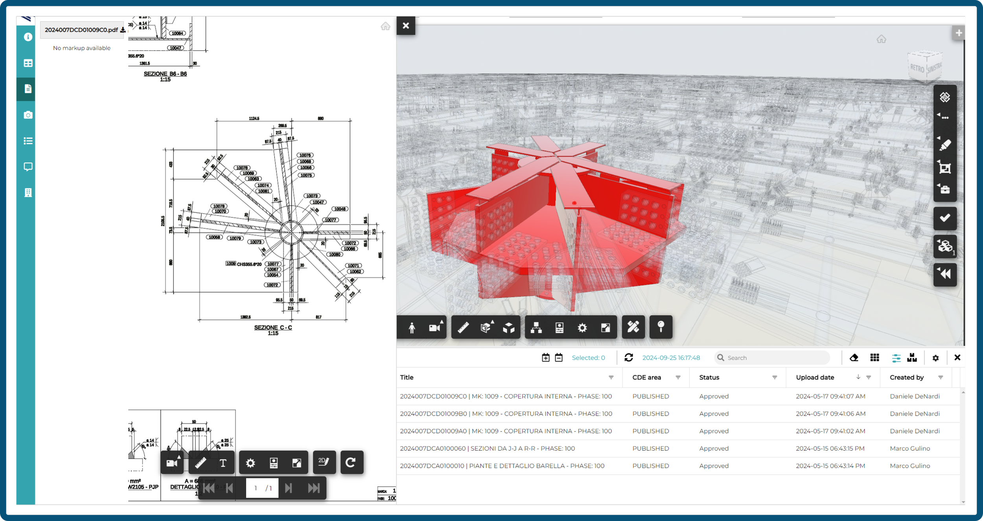Viewport: 983px width, 521px height.
Task: Click the pin marker tool icon
Action: pyautogui.click(x=661, y=327)
